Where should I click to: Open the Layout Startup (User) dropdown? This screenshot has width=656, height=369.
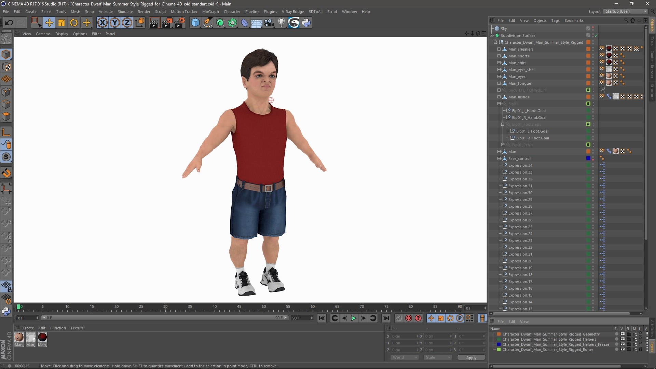(625, 11)
